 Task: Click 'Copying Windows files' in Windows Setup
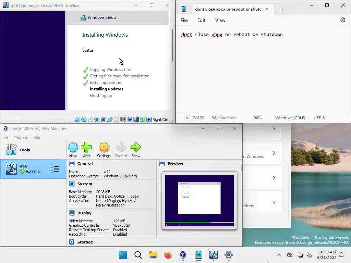[x=111, y=70]
